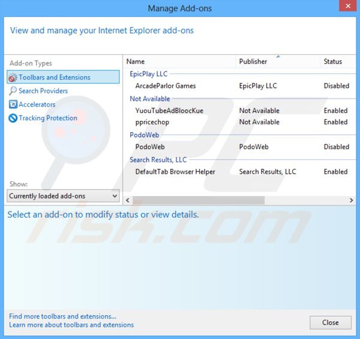Viewport: 360px width, 339px height.
Task: Click Enabled status of DefaultTab Browser Helper
Action: [335, 171]
